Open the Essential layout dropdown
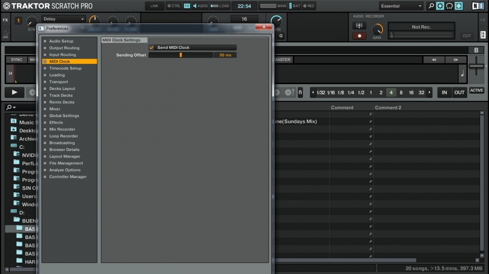 401,6
